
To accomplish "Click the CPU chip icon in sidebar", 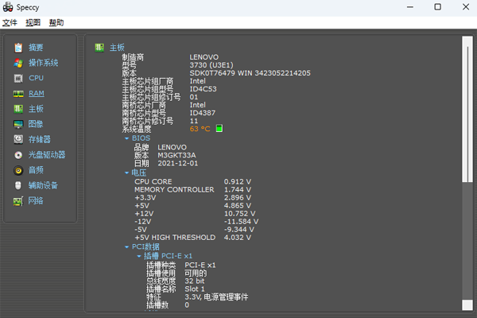I will click(18, 78).
